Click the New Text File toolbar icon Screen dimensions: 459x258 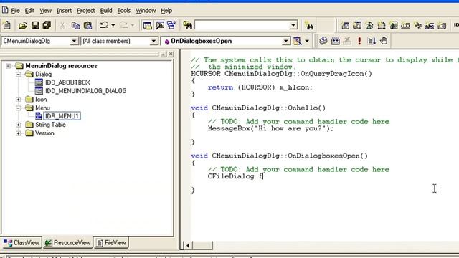[6, 26]
